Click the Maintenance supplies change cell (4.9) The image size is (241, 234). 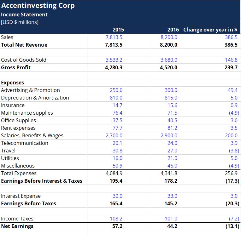[210, 113]
